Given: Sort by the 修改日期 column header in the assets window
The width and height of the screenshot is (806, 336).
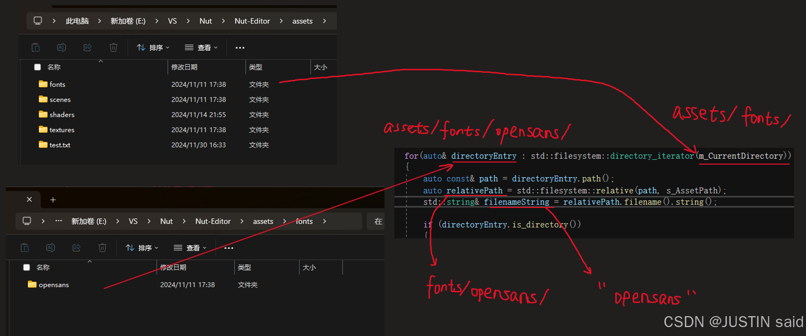Looking at the screenshot, I should coord(184,67).
